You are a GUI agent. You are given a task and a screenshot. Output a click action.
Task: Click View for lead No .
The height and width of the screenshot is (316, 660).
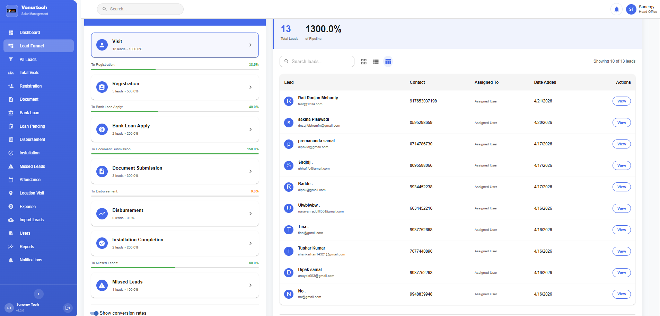pos(622,294)
